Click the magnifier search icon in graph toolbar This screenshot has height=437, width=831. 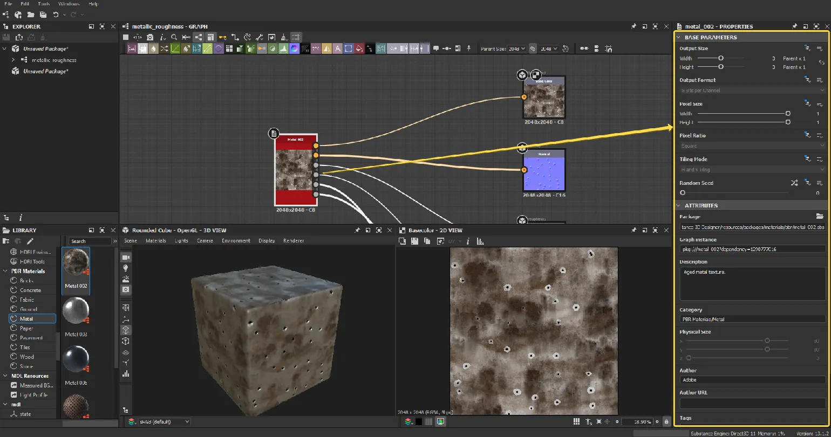pos(174,37)
